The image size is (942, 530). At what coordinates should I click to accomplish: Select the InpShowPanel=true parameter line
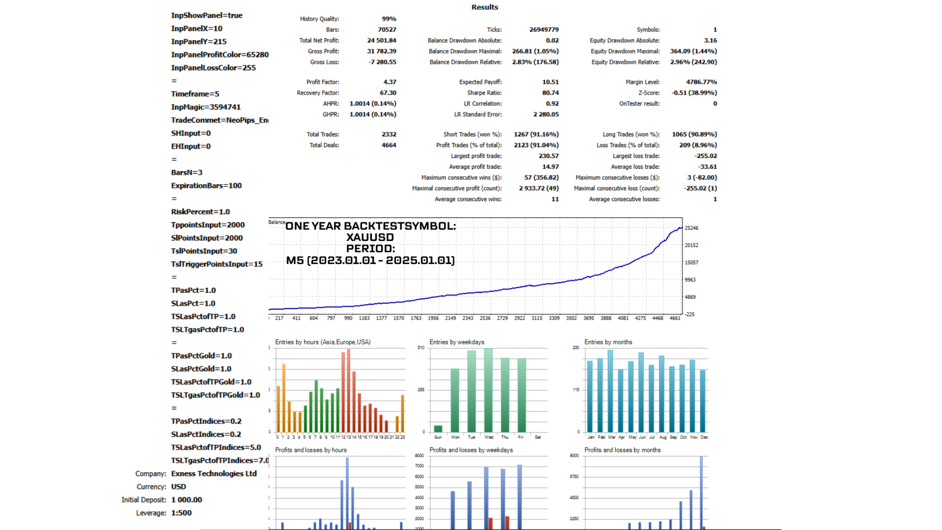click(x=207, y=16)
